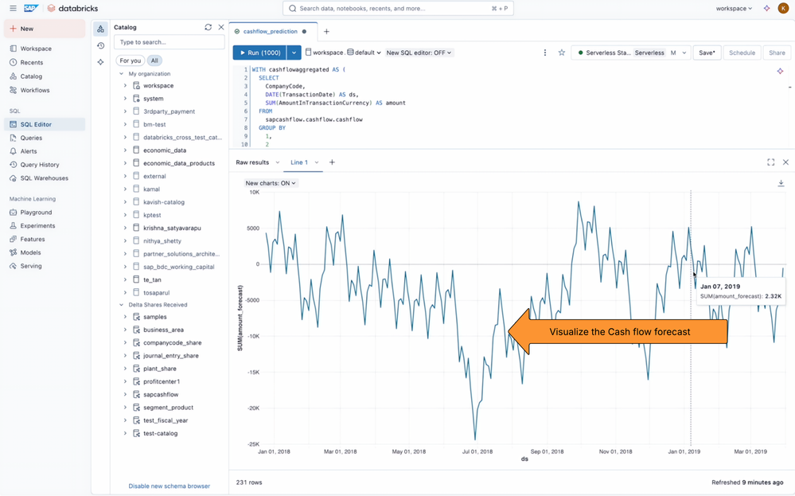Screen dimensions: 795x496
Task: Open Query History in sidebar
Action: (x=40, y=165)
